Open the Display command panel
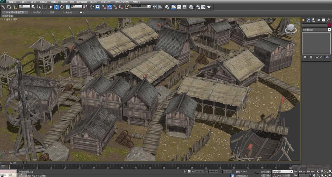The height and width of the screenshot is (177, 332). coord(323,20)
